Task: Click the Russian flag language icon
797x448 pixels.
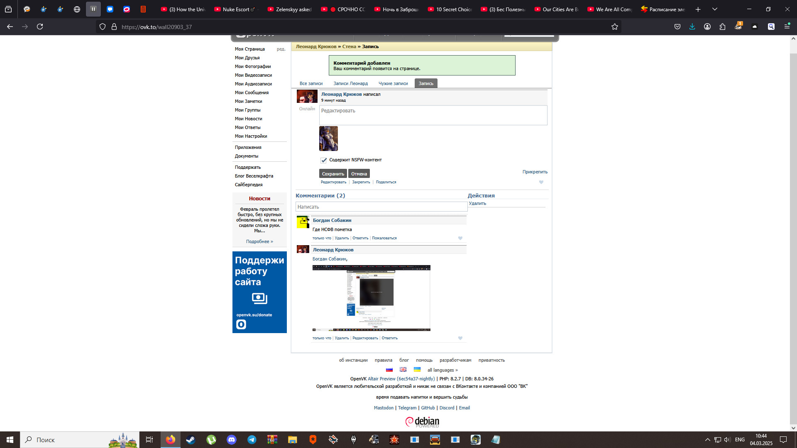Action: [389, 370]
